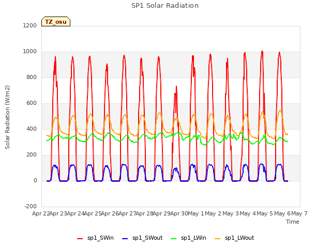The width and height of the screenshot is (331, 248).
Task: Toggle the sp1_LWin legend entry
Action: pyautogui.click(x=188, y=238)
